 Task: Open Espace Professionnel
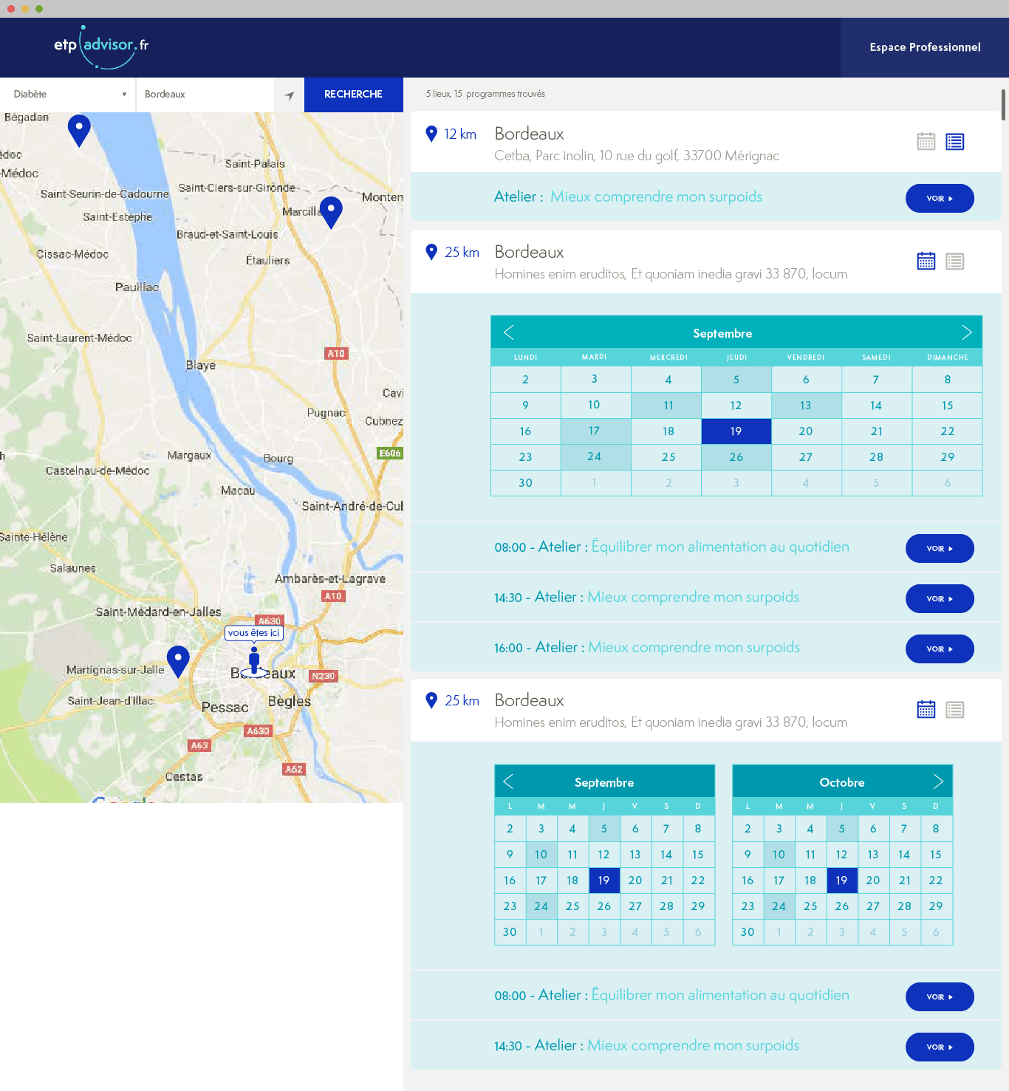pyautogui.click(x=925, y=47)
